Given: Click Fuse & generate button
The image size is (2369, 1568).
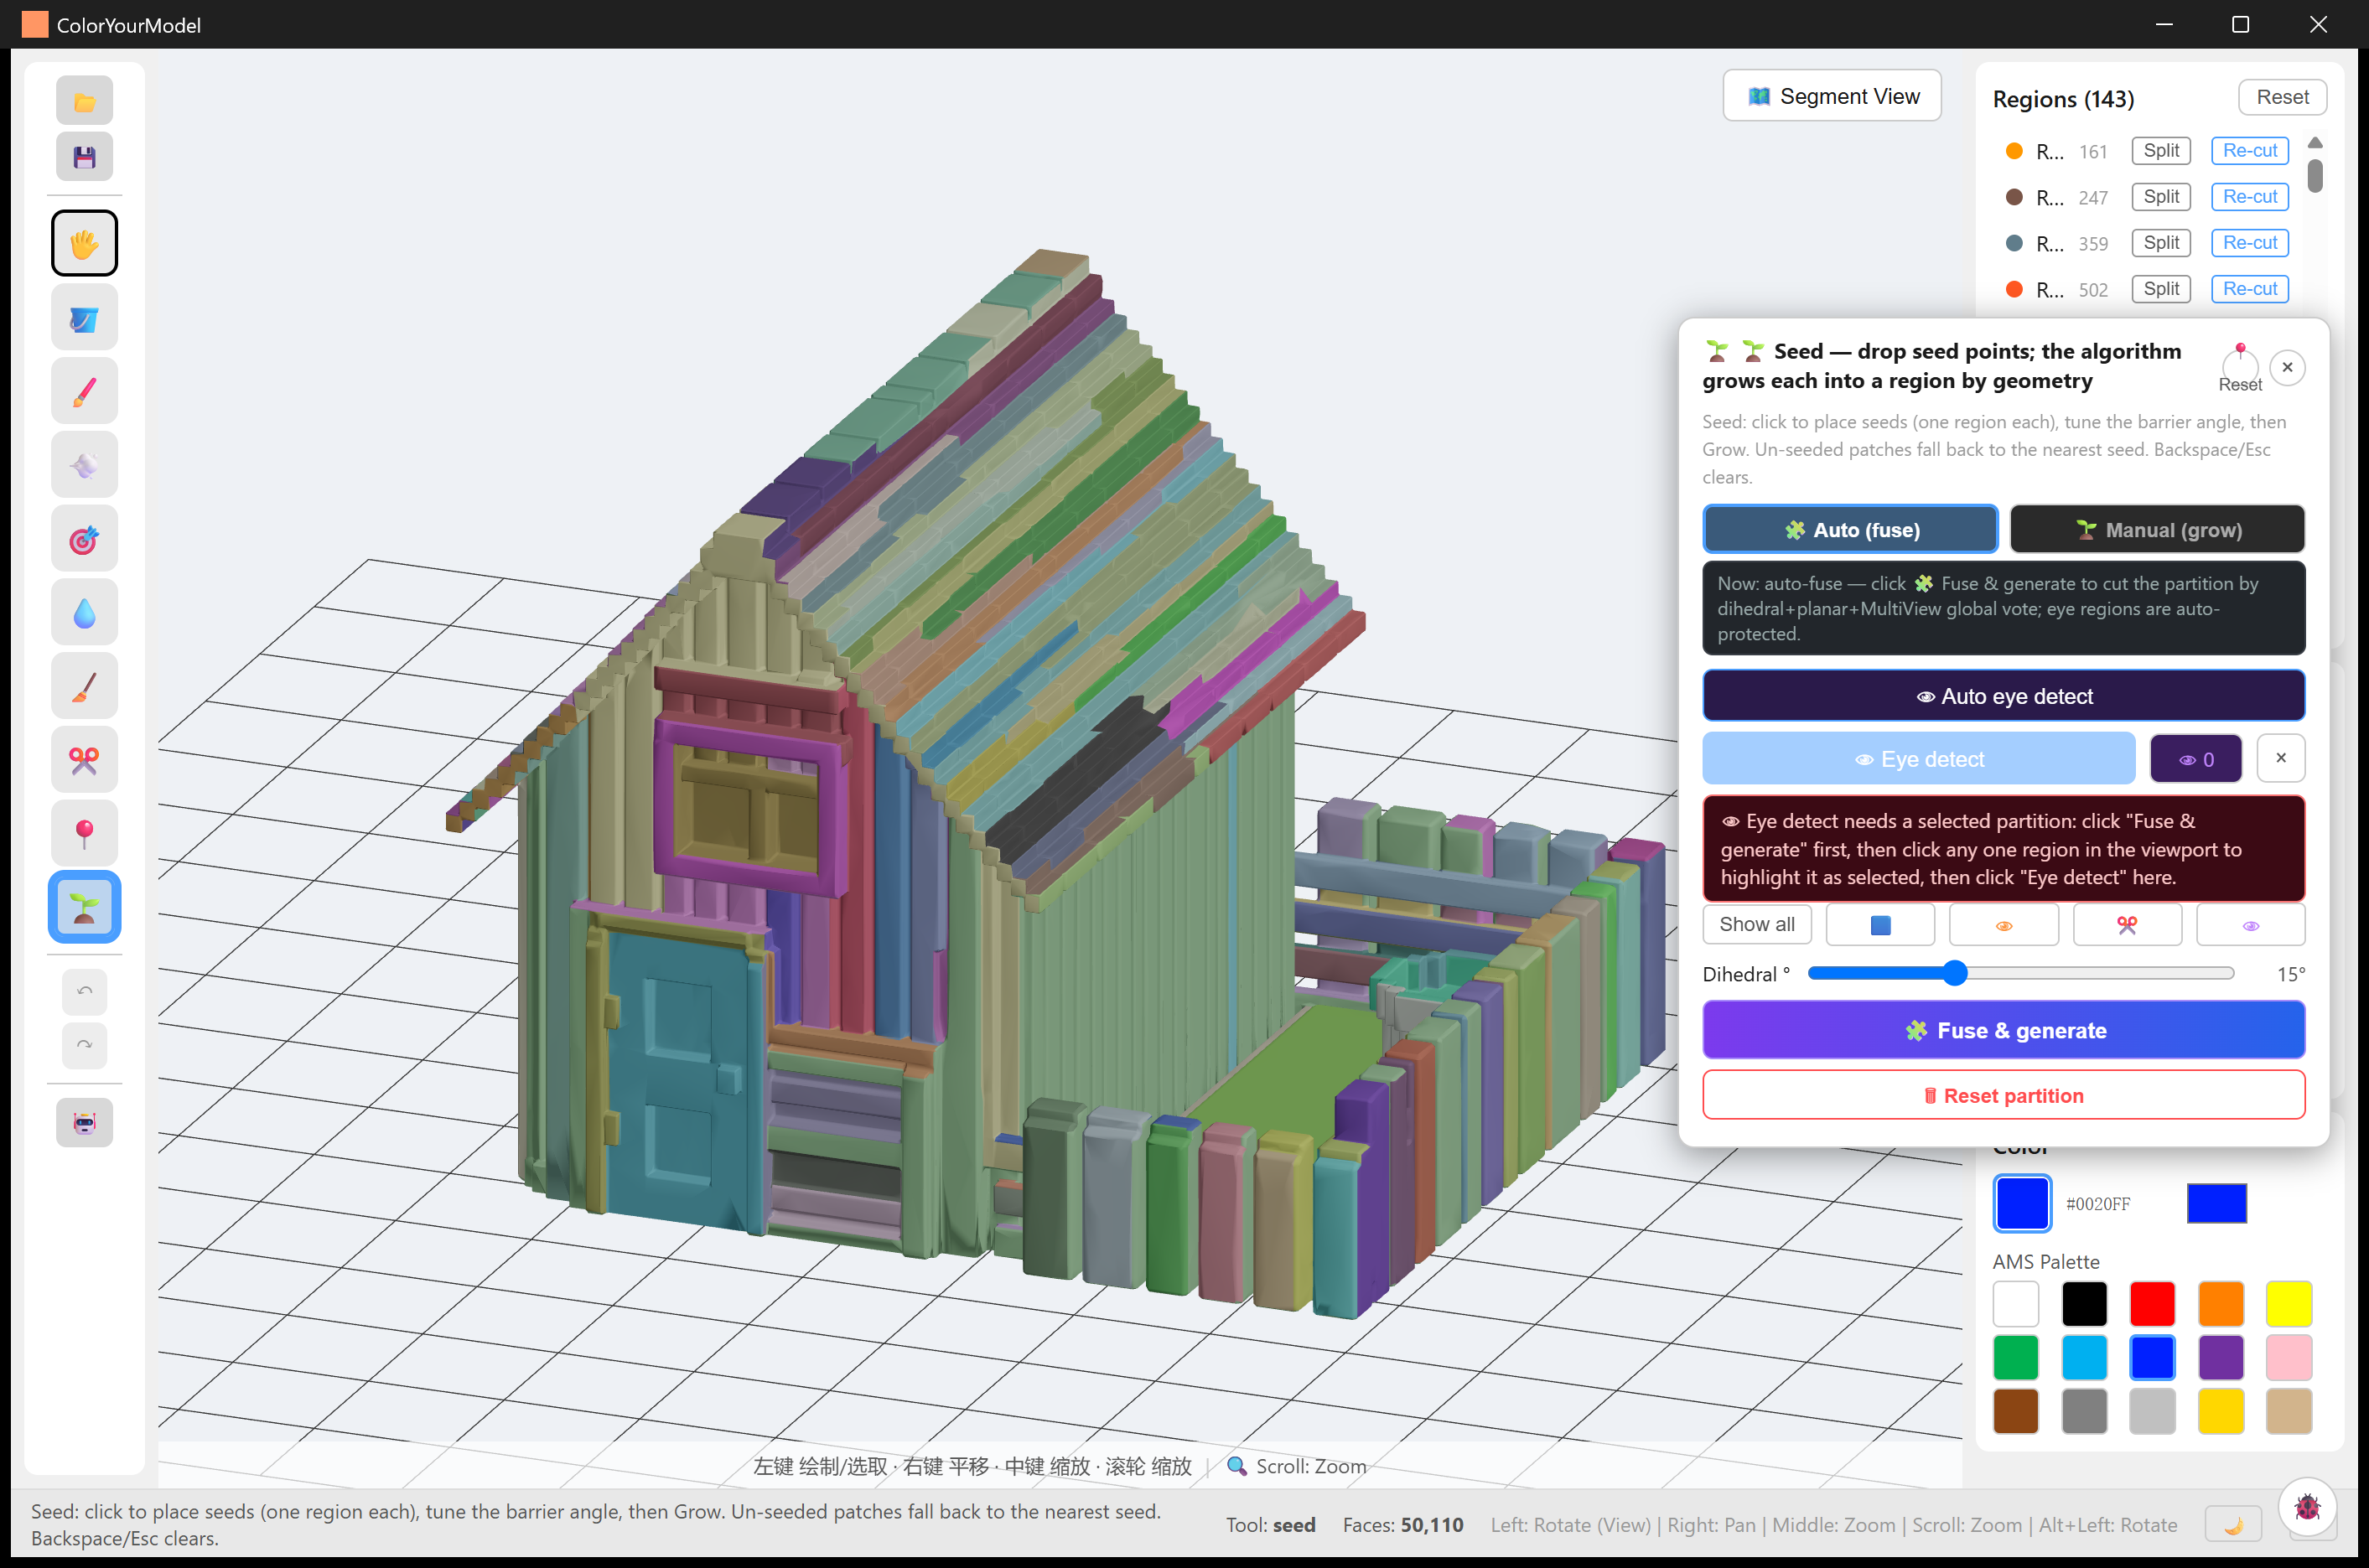Looking at the screenshot, I should (2004, 1030).
